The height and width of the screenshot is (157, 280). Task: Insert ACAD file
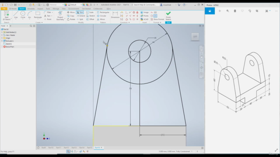pos(144,19)
